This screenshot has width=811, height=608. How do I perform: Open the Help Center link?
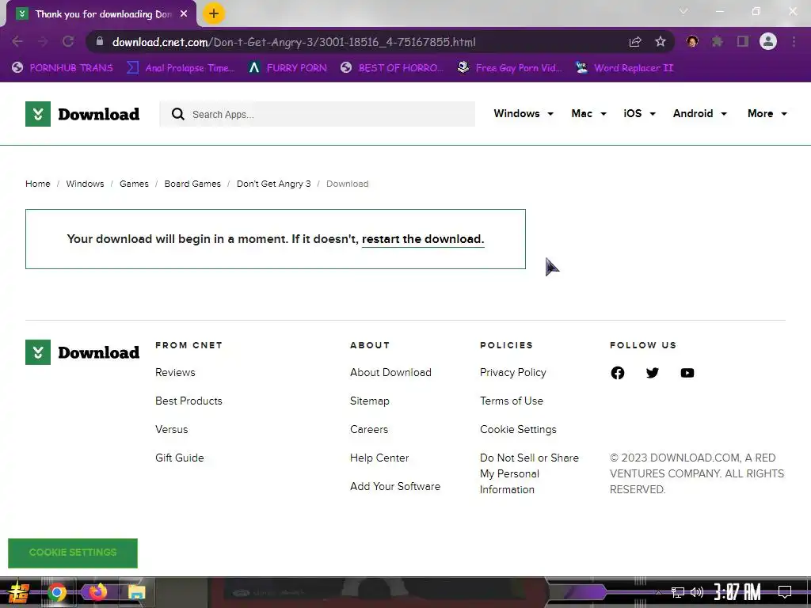pyautogui.click(x=379, y=458)
